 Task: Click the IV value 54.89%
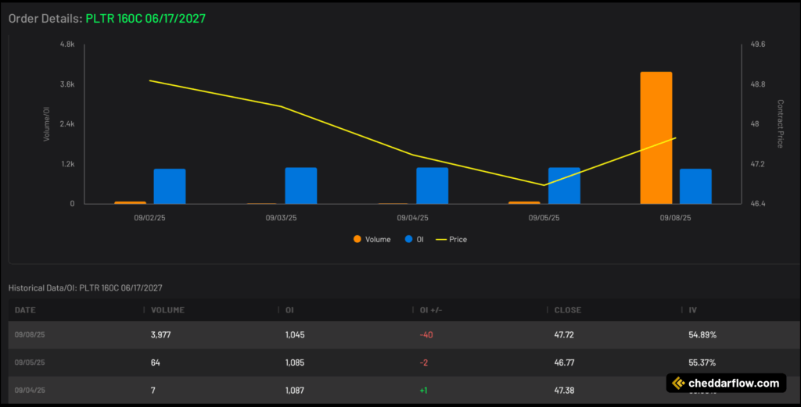point(702,335)
